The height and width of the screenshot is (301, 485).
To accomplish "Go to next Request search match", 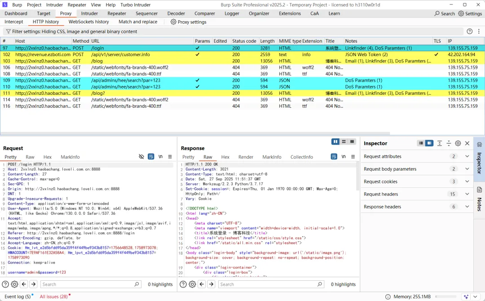I will coord(33,284).
